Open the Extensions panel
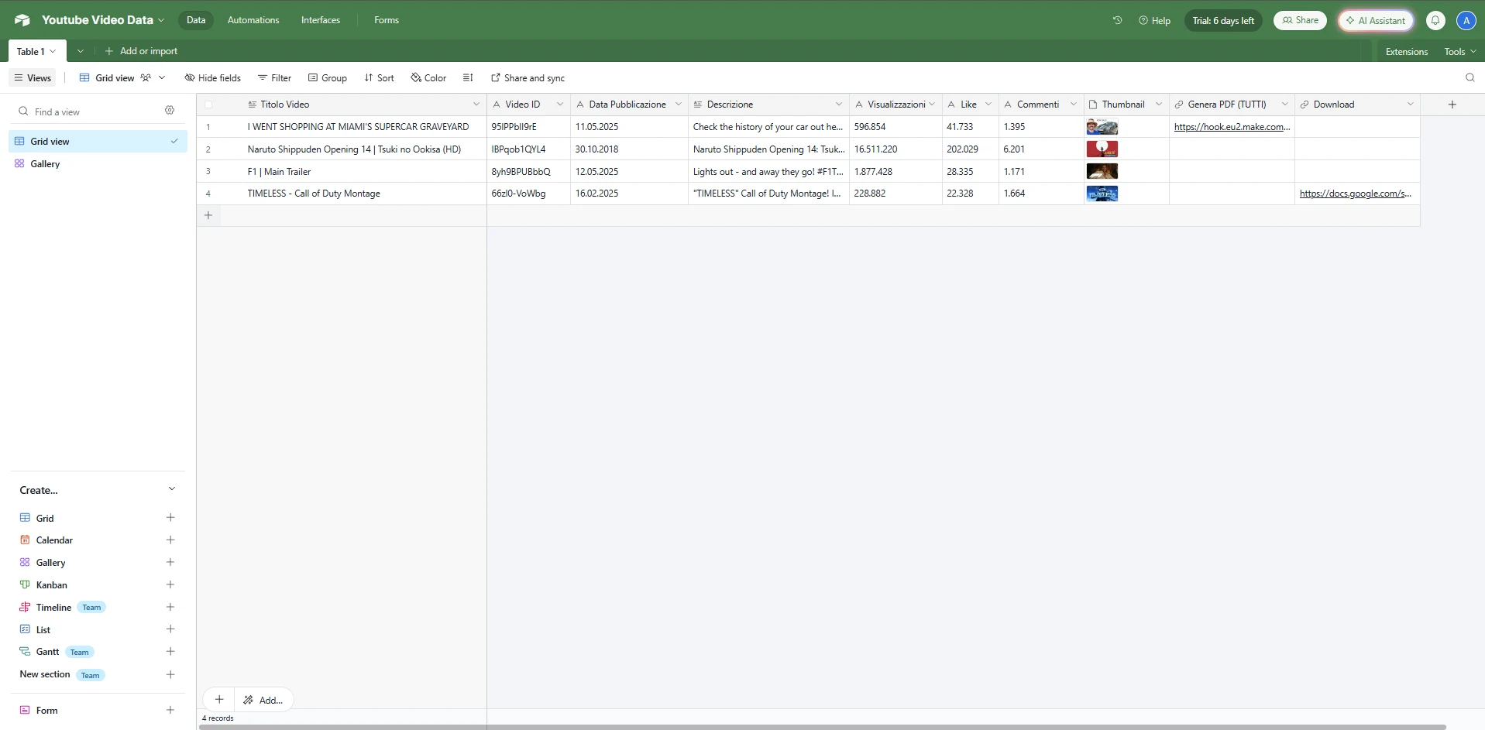The width and height of the screenshot is (1485, 730). tap(1407, 51)
